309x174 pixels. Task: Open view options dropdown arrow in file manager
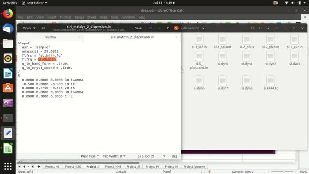click(268, 28)
